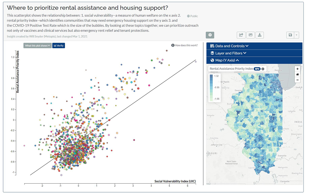Viewport: 309px width, 195px height.
Task: Open the save options dropdown arrow
Action: [297, 35]
